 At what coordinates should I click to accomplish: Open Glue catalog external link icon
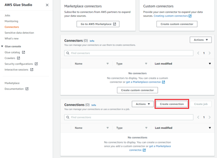point(23,52)
